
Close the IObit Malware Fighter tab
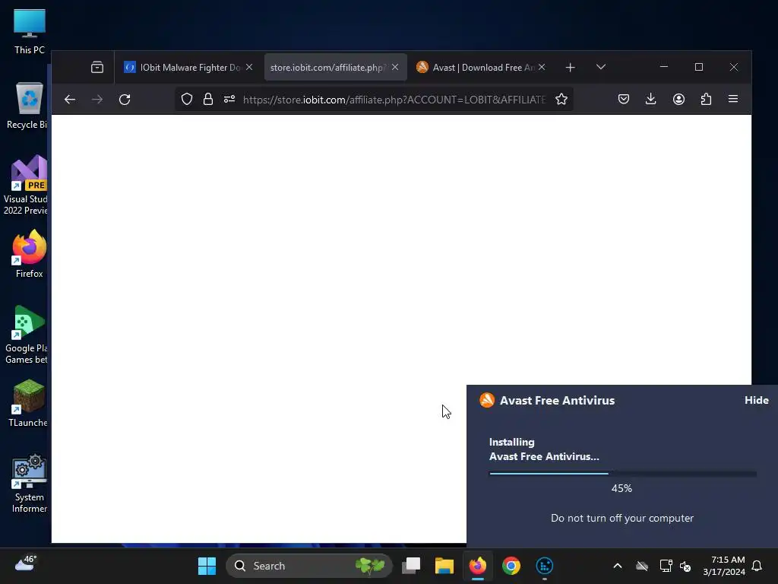(249, 67)
